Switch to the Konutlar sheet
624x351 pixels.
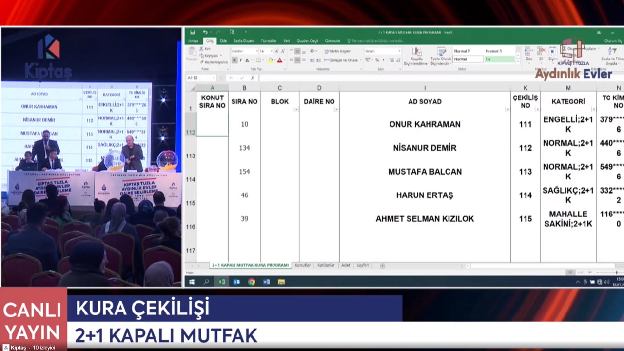click(302, 266)
